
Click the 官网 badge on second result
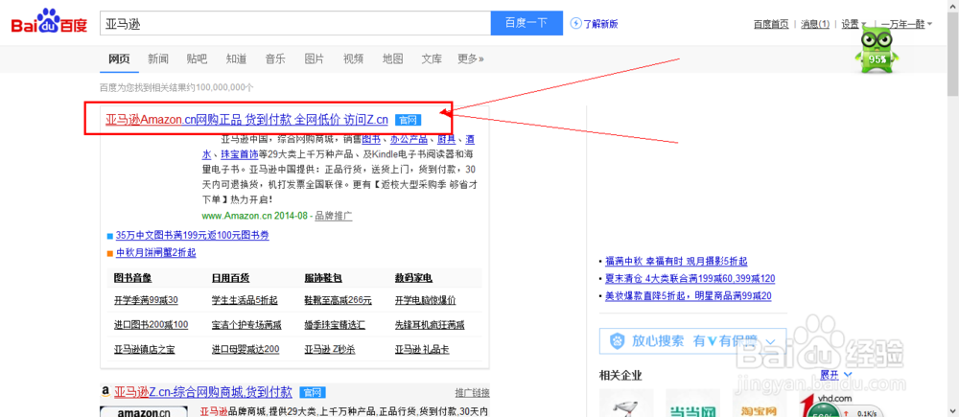click(x=313, y=392)
